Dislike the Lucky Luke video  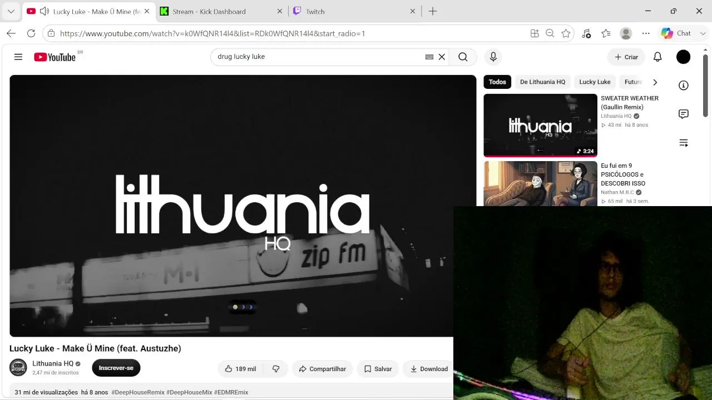tap(276, 369)
